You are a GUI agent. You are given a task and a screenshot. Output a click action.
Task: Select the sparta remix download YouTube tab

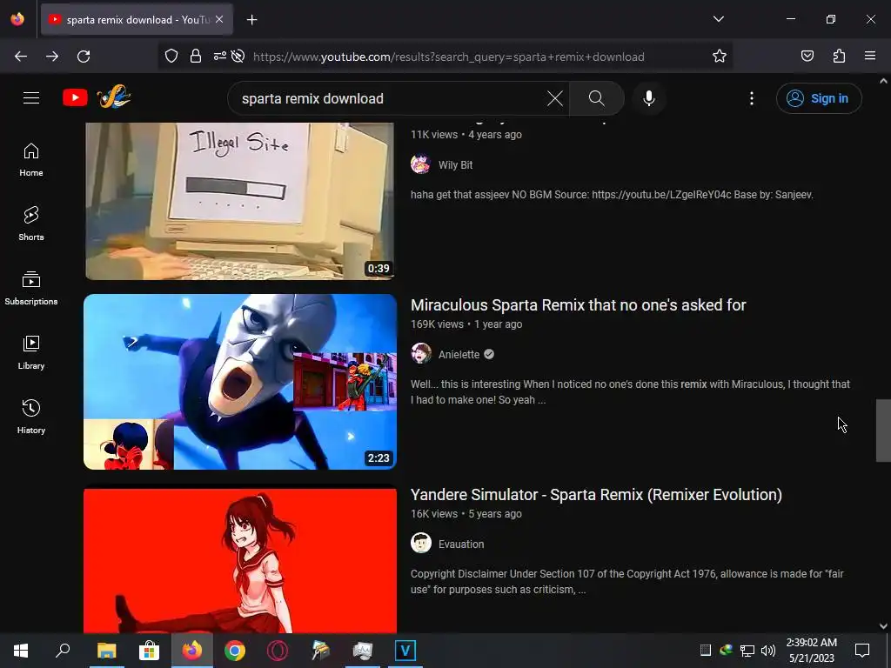coord(137,20)
